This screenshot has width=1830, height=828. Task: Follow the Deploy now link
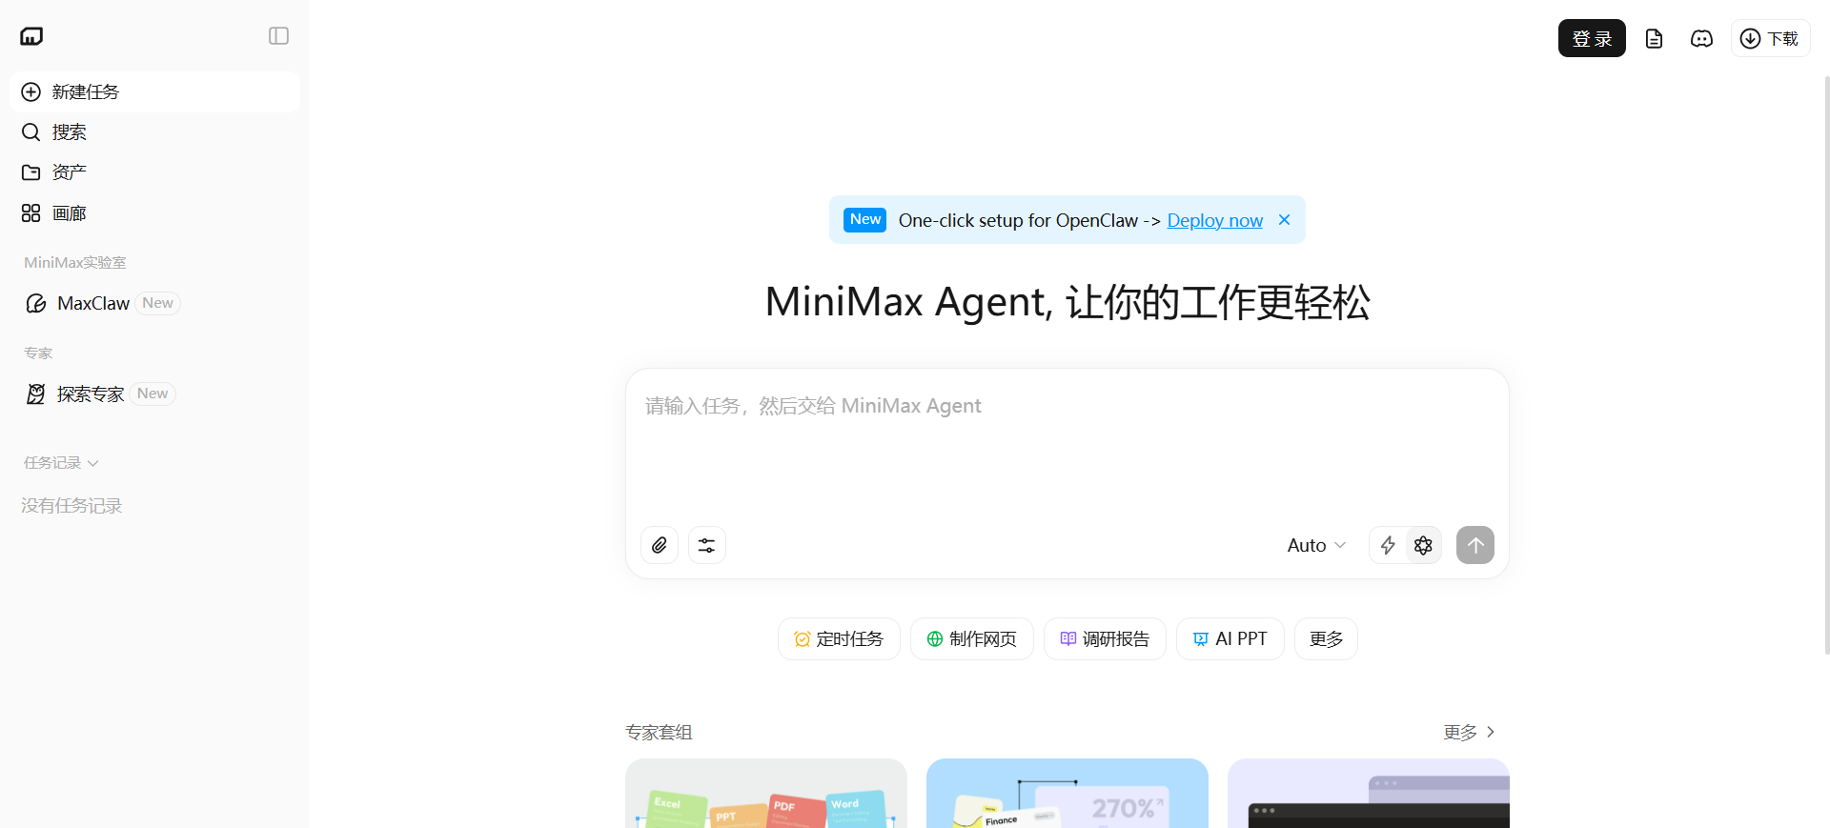pos(1214,220)
